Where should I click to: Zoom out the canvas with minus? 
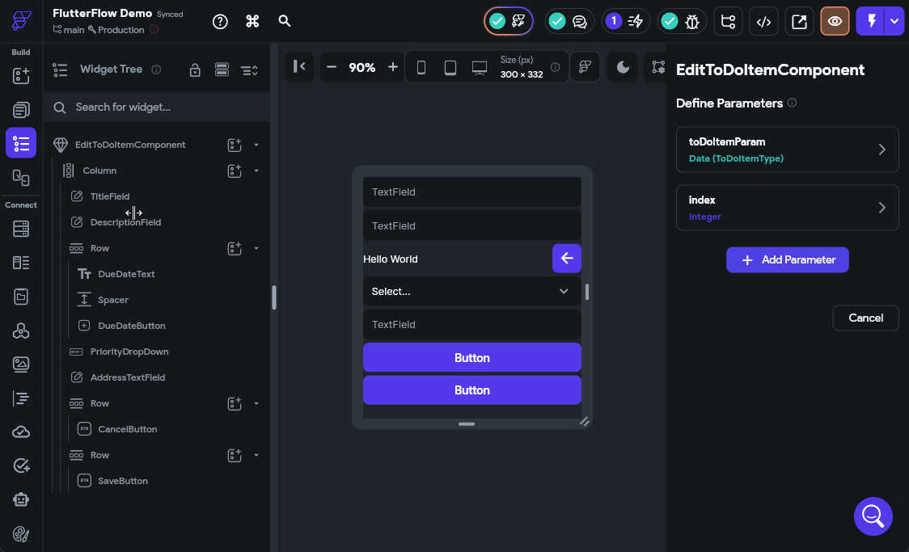point(332,67)
